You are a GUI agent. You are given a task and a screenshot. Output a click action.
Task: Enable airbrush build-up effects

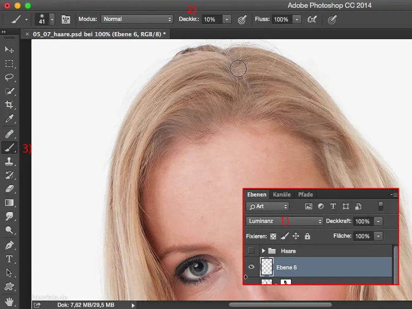coord(312,20)
